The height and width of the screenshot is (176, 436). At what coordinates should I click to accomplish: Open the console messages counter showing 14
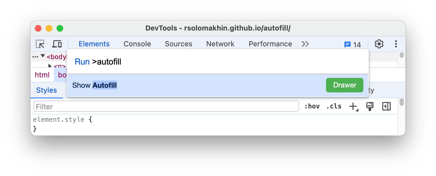352,44
